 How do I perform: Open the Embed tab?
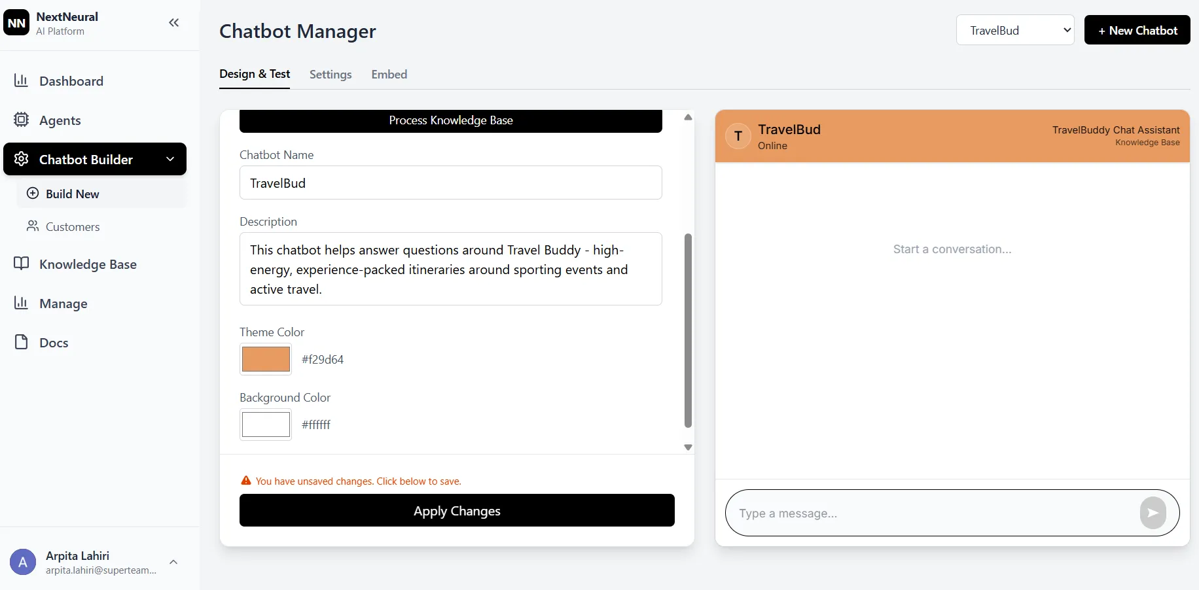[x=389, y=75]
